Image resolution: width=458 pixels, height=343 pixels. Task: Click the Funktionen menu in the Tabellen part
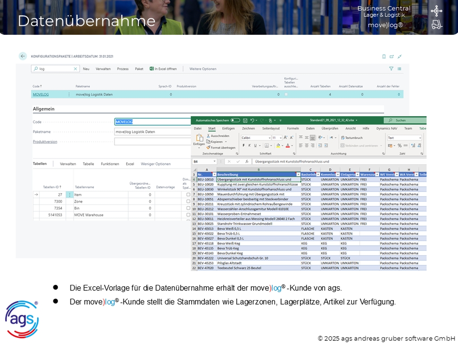[x=110, y=164]
